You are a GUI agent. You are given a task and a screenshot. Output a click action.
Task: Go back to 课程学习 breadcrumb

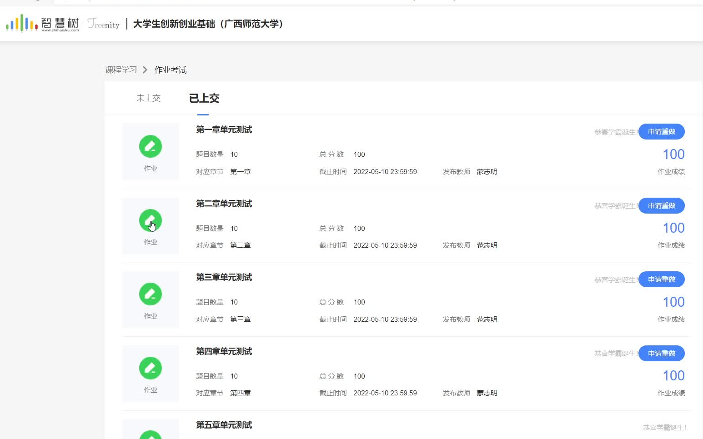click(x=121, y=70)
